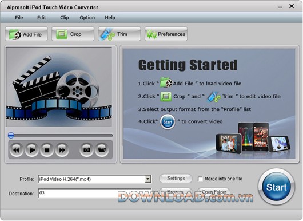Open the File menu
This screenshot has height=221, width=303.
tap(19, 18)
